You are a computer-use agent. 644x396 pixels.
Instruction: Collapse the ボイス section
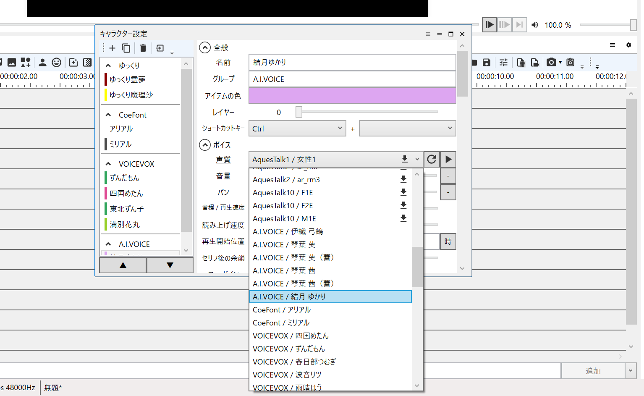coord(205,145)
